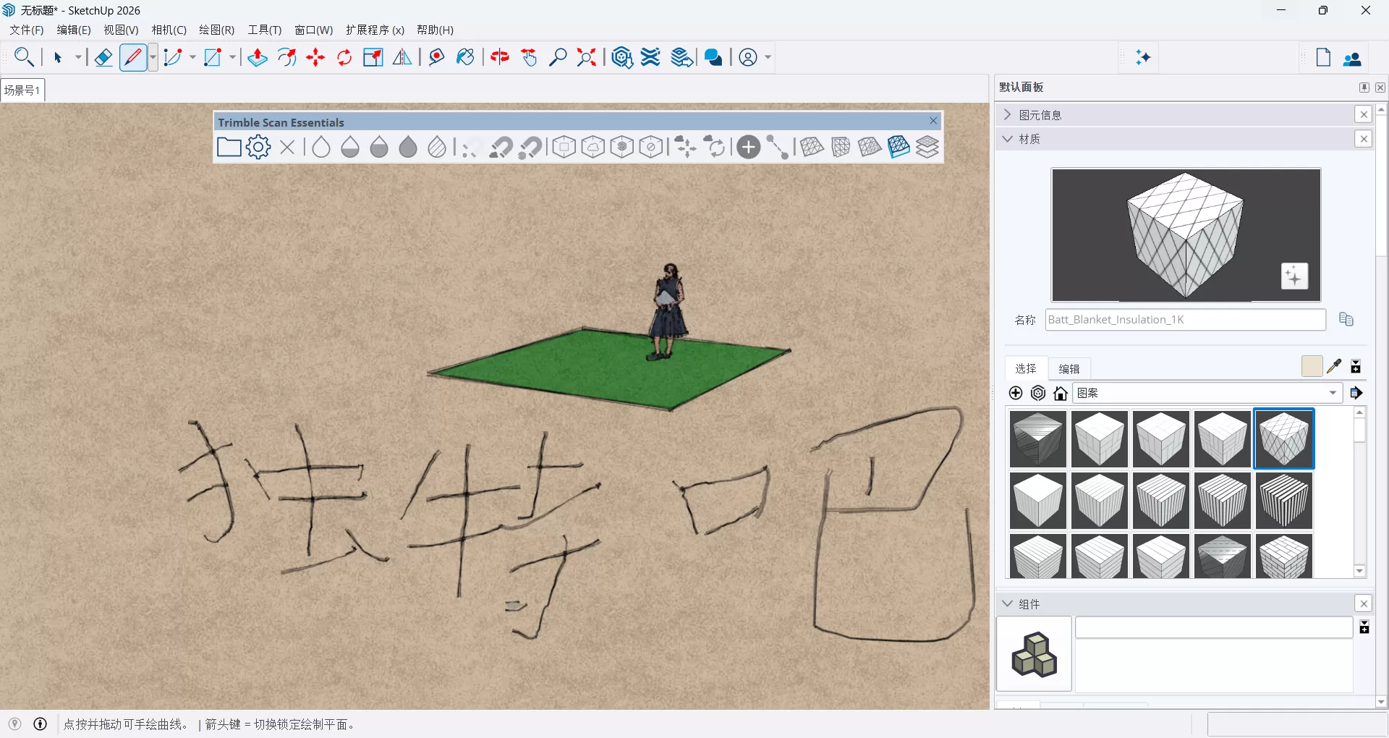Switch to the 编辑 tab in materials panel
Viewport: 1389px width, 738px height.
(1069, 368)
